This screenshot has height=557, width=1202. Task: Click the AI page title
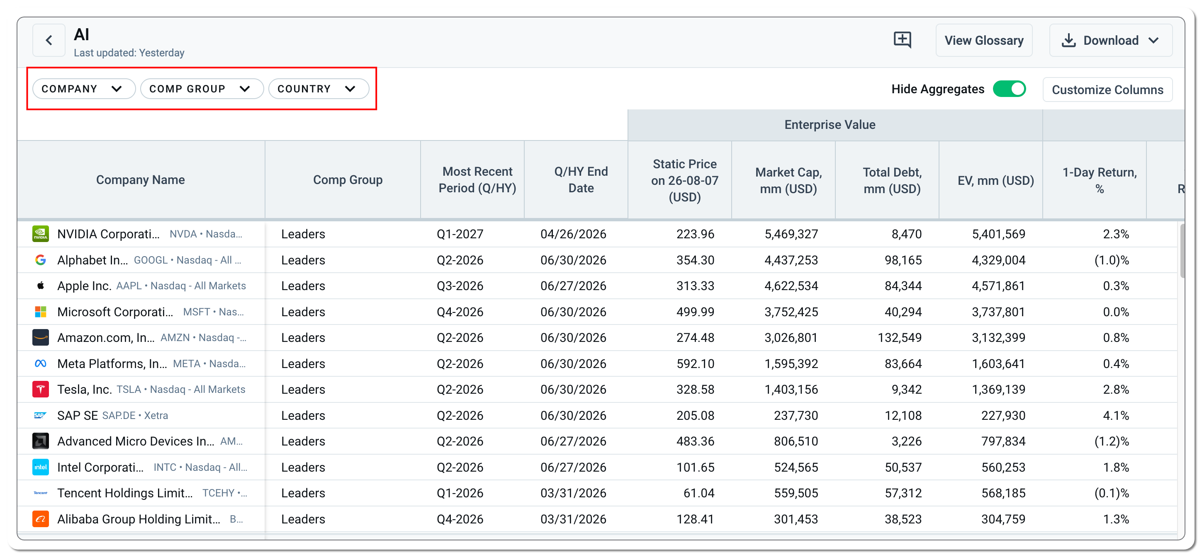click(x=82, y=34)
